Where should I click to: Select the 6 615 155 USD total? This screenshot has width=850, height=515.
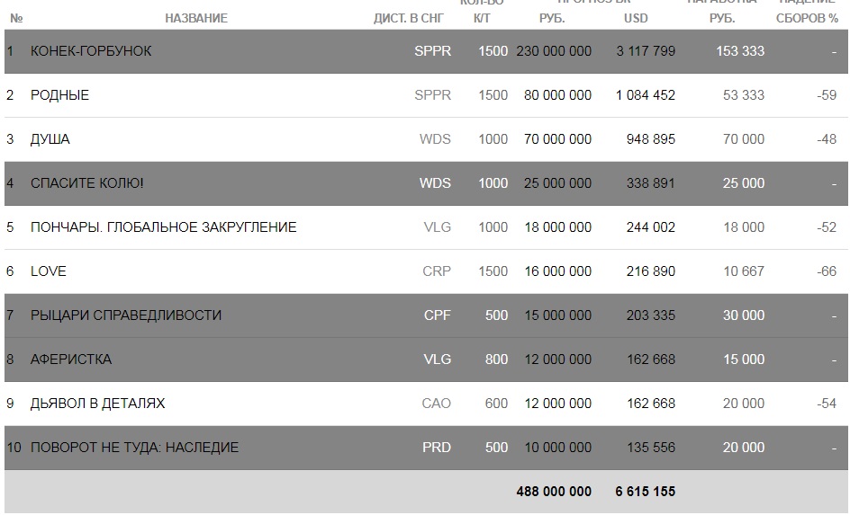(645, 492)
